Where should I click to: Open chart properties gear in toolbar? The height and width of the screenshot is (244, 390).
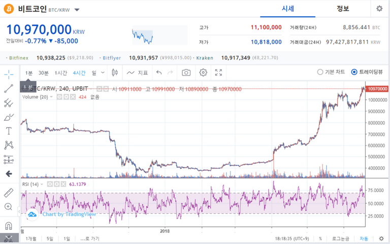(x=203, y=73)
